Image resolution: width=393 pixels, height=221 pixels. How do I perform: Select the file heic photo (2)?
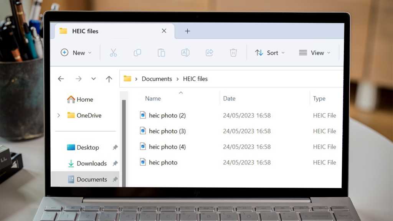(x=167, y=115)
